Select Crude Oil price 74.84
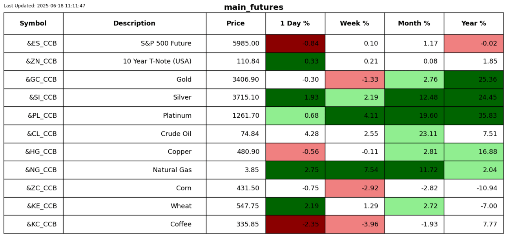This screenshot has width=507, height=237. 250,134
